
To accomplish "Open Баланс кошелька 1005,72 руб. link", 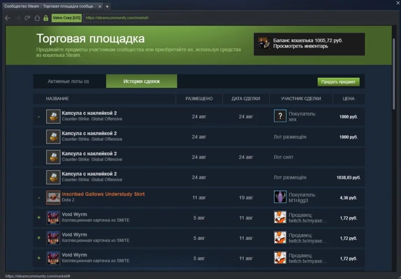I will point(308,40).
